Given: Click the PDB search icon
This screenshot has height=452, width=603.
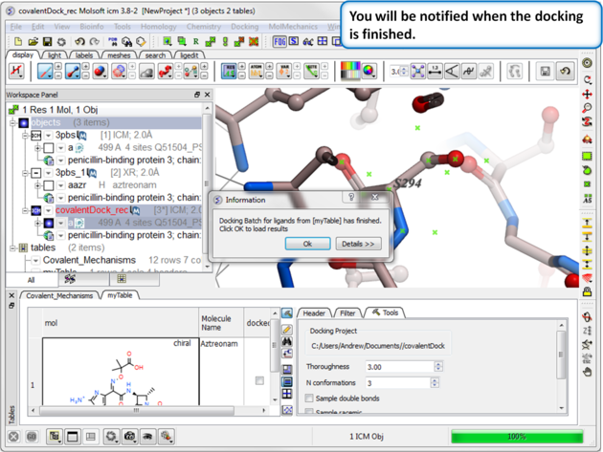Looking at the screenshot, I should tap(113, 41).
